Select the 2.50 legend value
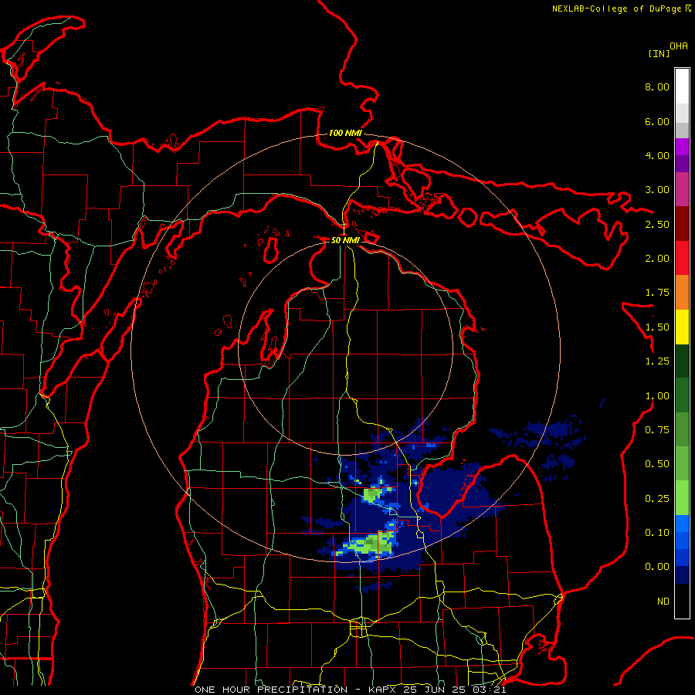This screenshot has height=695, width=695. [657, 224]
